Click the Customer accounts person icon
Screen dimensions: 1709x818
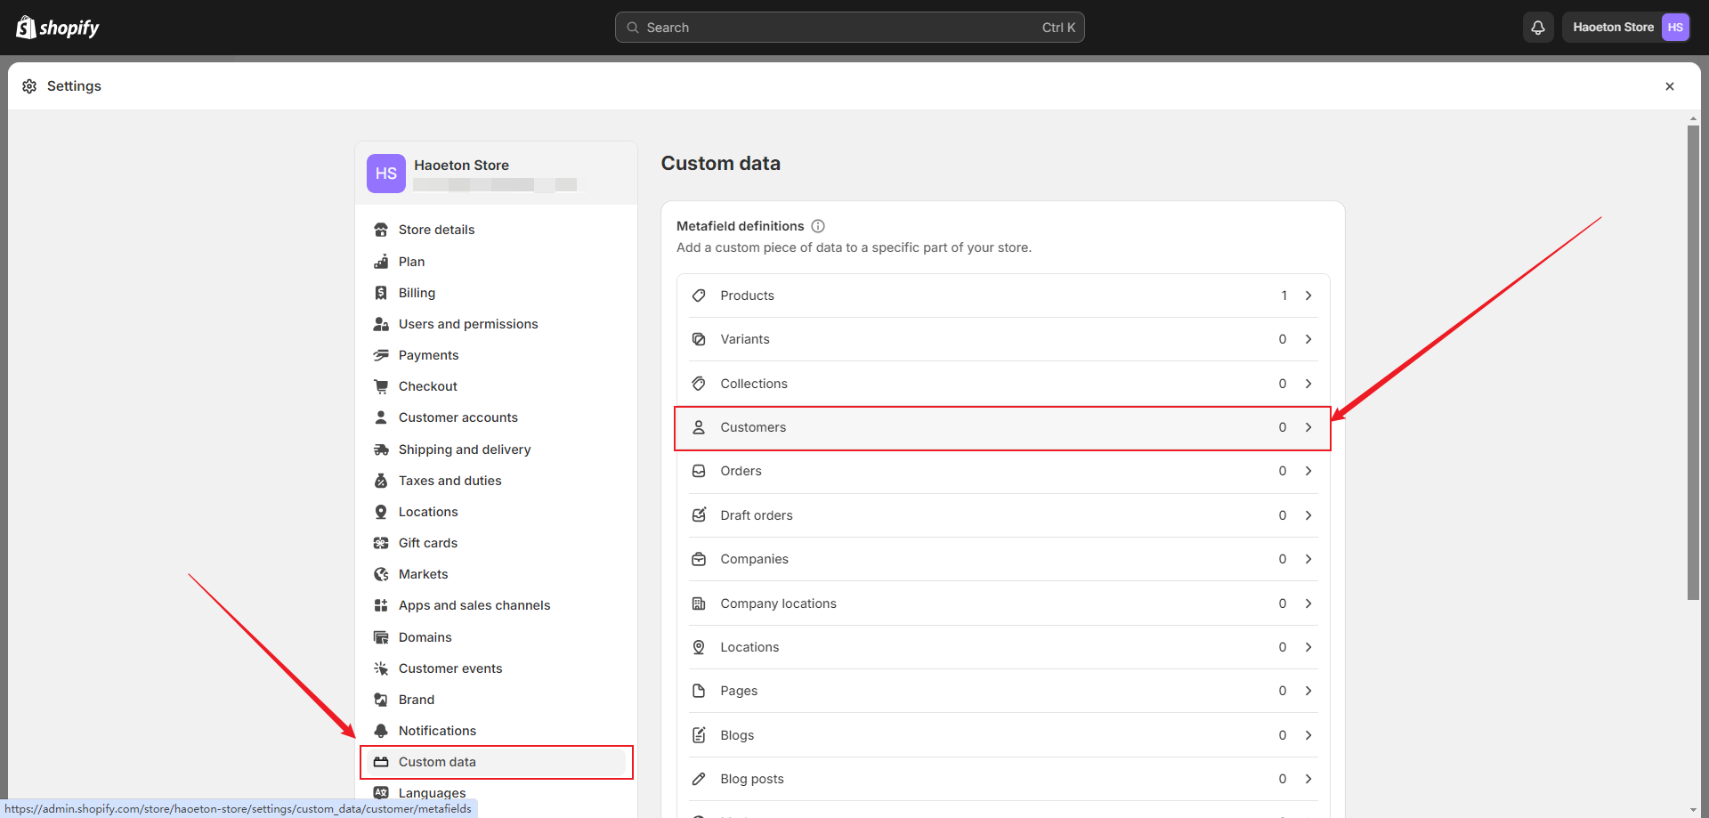pyautogui.click(x=381, y=417)
